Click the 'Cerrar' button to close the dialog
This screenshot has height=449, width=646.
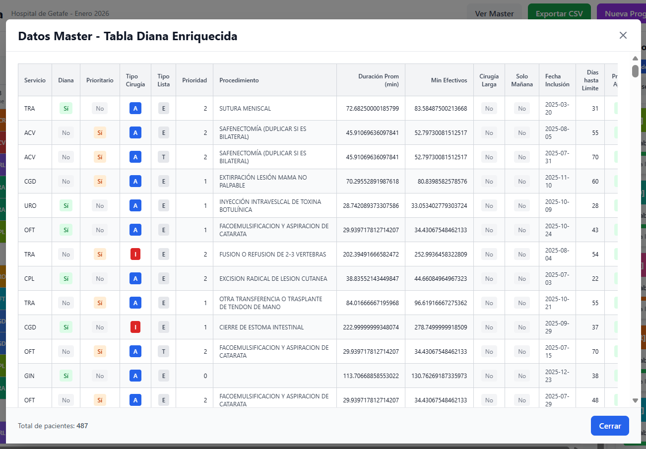click(x=609, y=426)
